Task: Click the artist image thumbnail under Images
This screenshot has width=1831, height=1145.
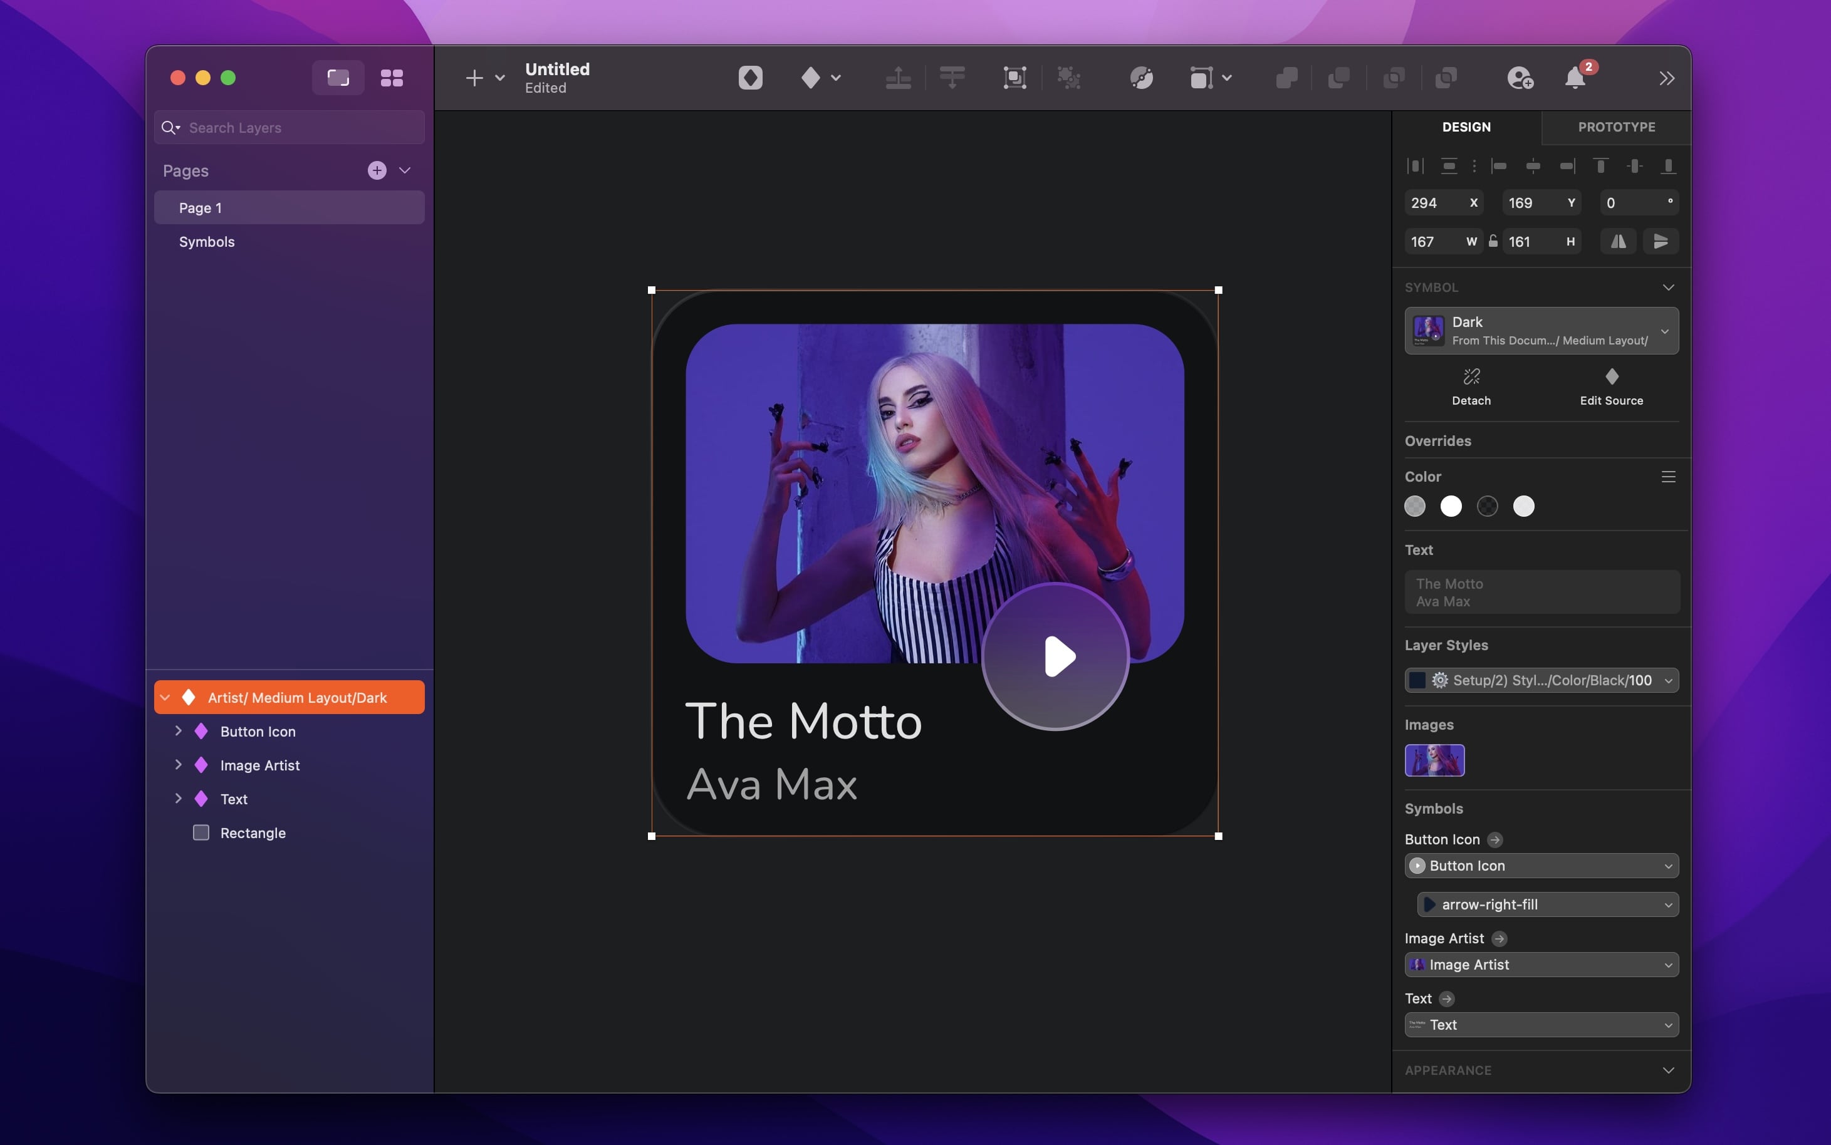Action: 1434,760
